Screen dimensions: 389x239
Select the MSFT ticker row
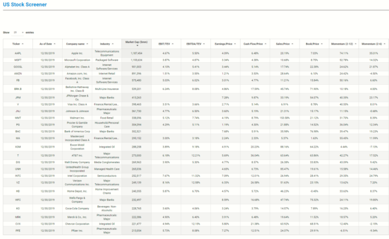coord(196,60)
